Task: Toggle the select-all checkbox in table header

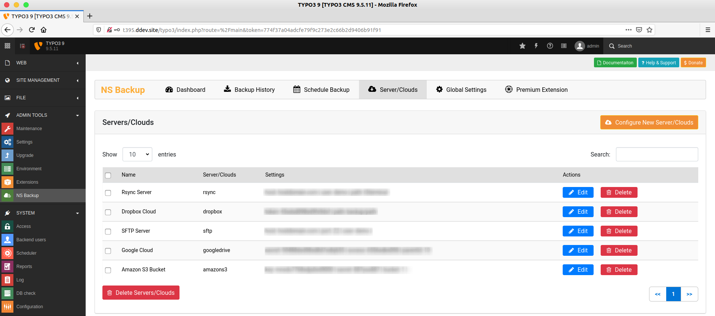Action: point(108,175)
